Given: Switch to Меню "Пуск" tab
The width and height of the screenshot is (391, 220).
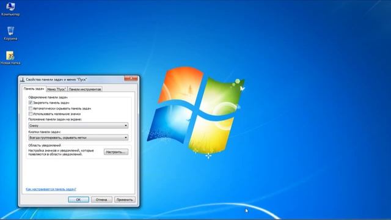Looking at the screenshot, I should coord(57,89).
